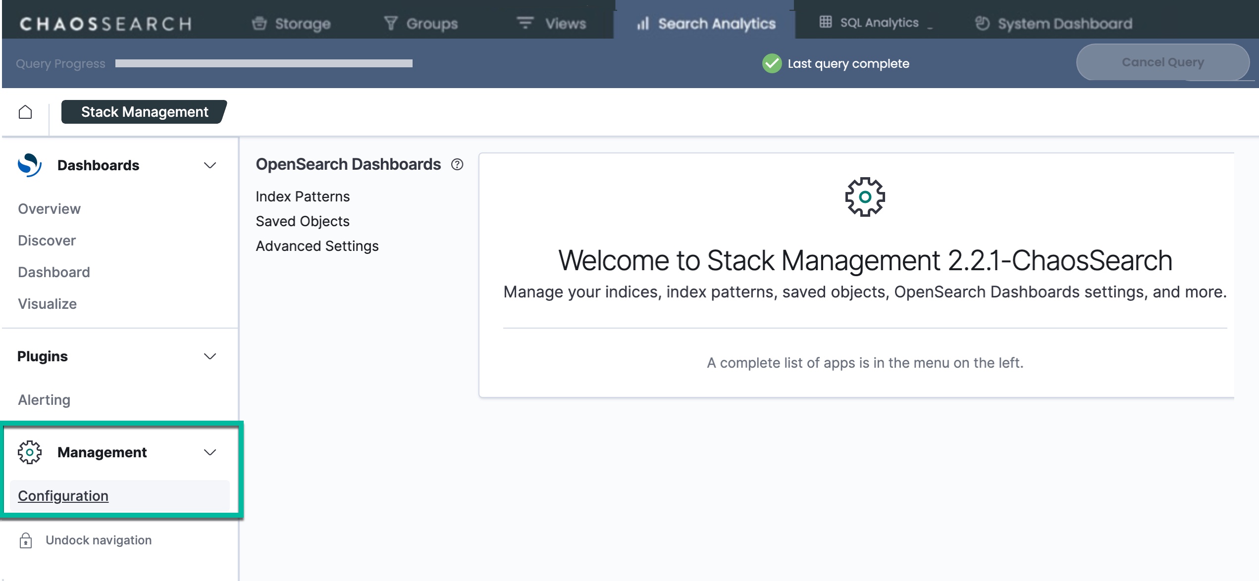Click the OpenSearch Dashboards help question icon
The height and width of the screenshot is (581, 1259).
457,164
